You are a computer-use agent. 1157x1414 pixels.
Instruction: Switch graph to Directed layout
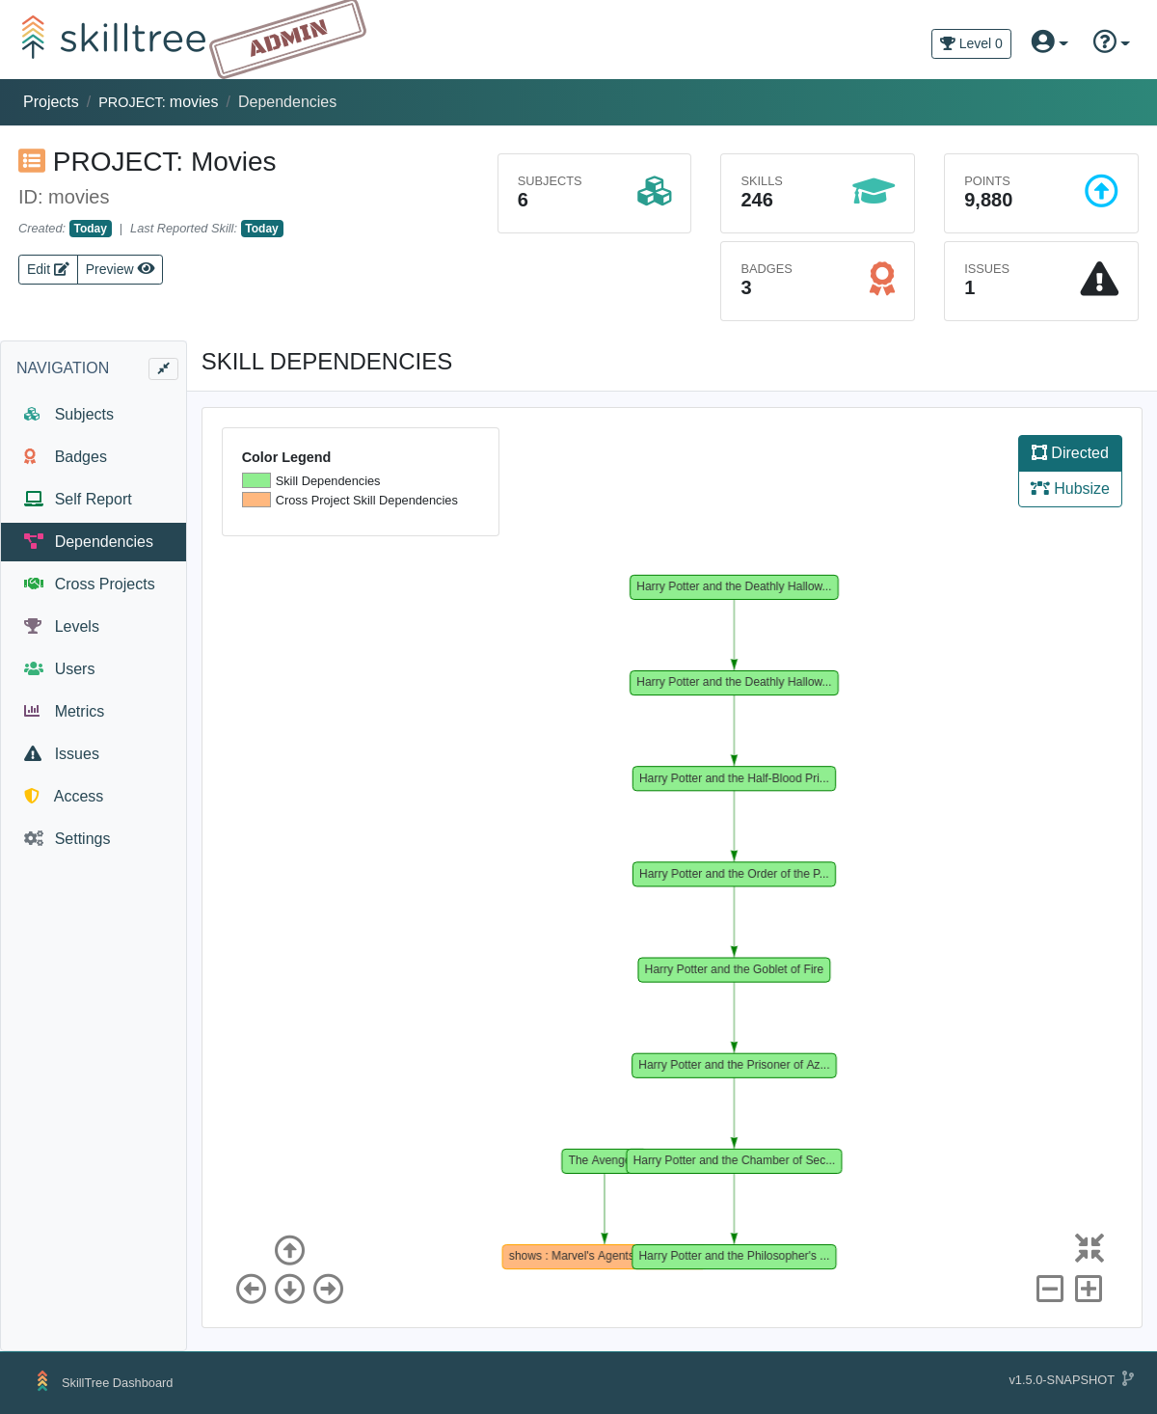pyautogui.click(x=1070, y=453)
